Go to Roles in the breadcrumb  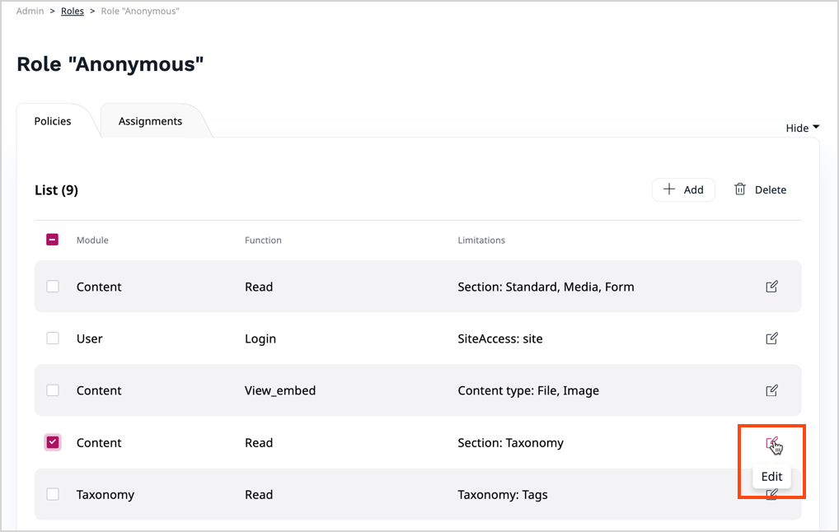pyautogui.click(x=73, y=12)
